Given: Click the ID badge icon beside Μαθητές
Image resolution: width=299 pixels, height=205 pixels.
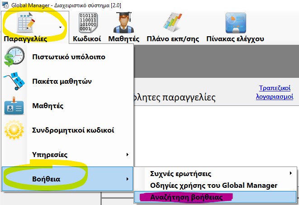Looking at the screenshot, I should (14, 106).
